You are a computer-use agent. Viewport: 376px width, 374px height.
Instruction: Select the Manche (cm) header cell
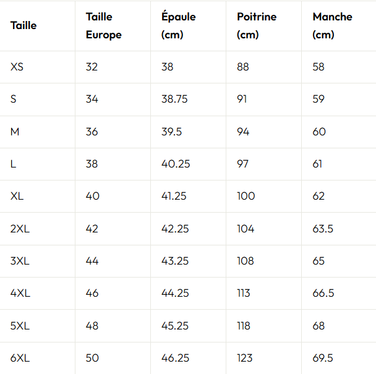pos(332,26)
